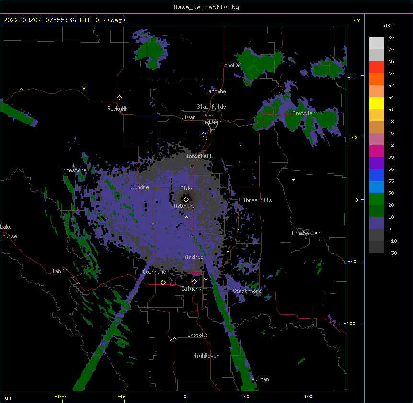Select the bright green 20-30 dBZ swatch

(377, 199)
